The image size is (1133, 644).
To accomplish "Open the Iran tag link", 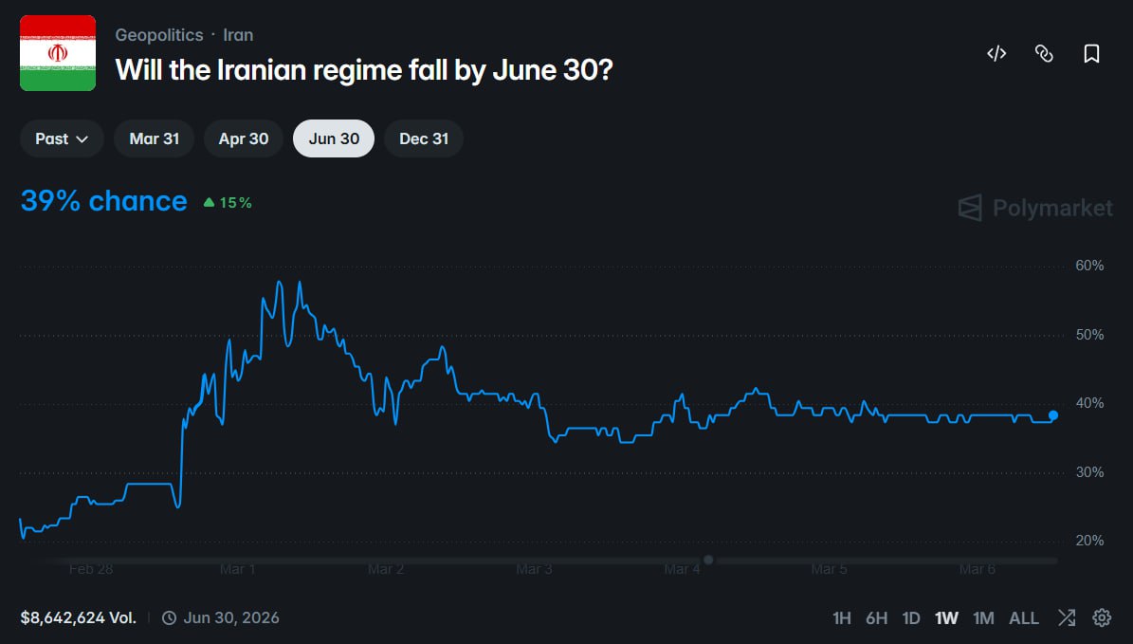I will coord(238,35).
